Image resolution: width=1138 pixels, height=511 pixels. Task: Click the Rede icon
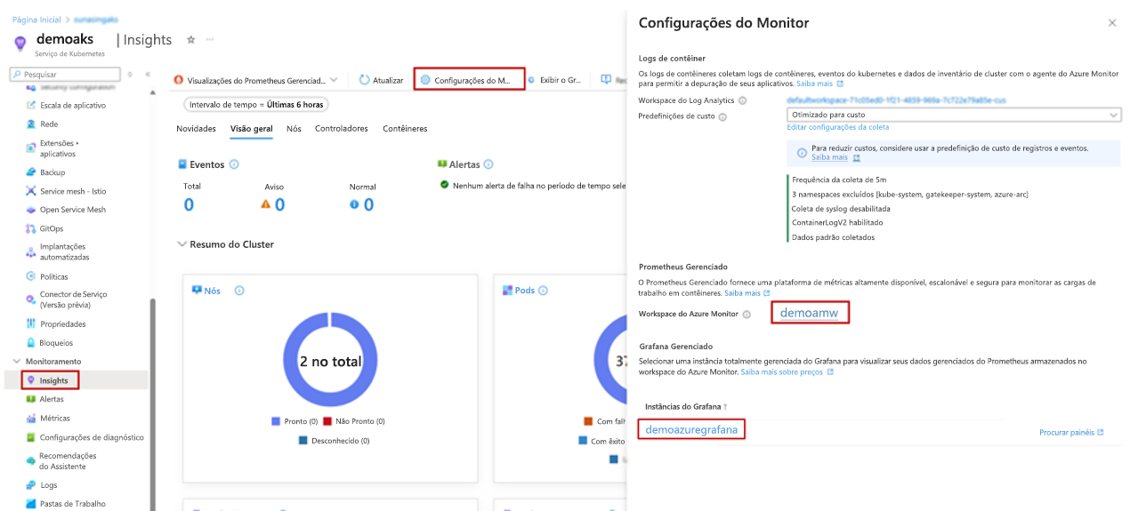click(31, 124)
